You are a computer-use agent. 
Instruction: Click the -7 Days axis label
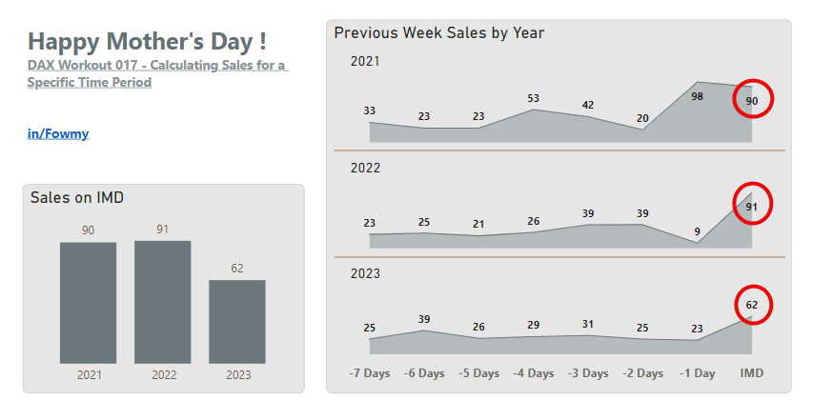(370, 373)
